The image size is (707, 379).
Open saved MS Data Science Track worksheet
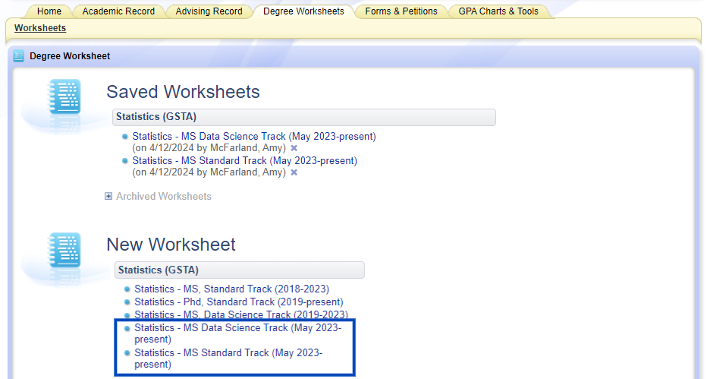tap(253, 137)
